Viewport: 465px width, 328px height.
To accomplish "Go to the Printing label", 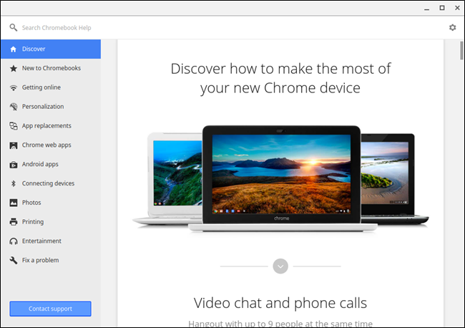I will (x=33, y=222).
